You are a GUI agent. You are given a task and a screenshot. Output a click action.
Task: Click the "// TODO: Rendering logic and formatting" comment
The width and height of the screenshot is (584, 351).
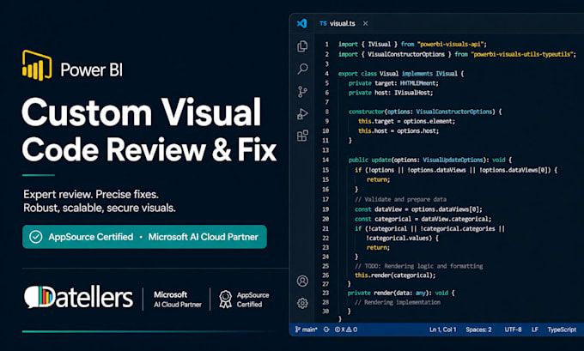[418, 266]
